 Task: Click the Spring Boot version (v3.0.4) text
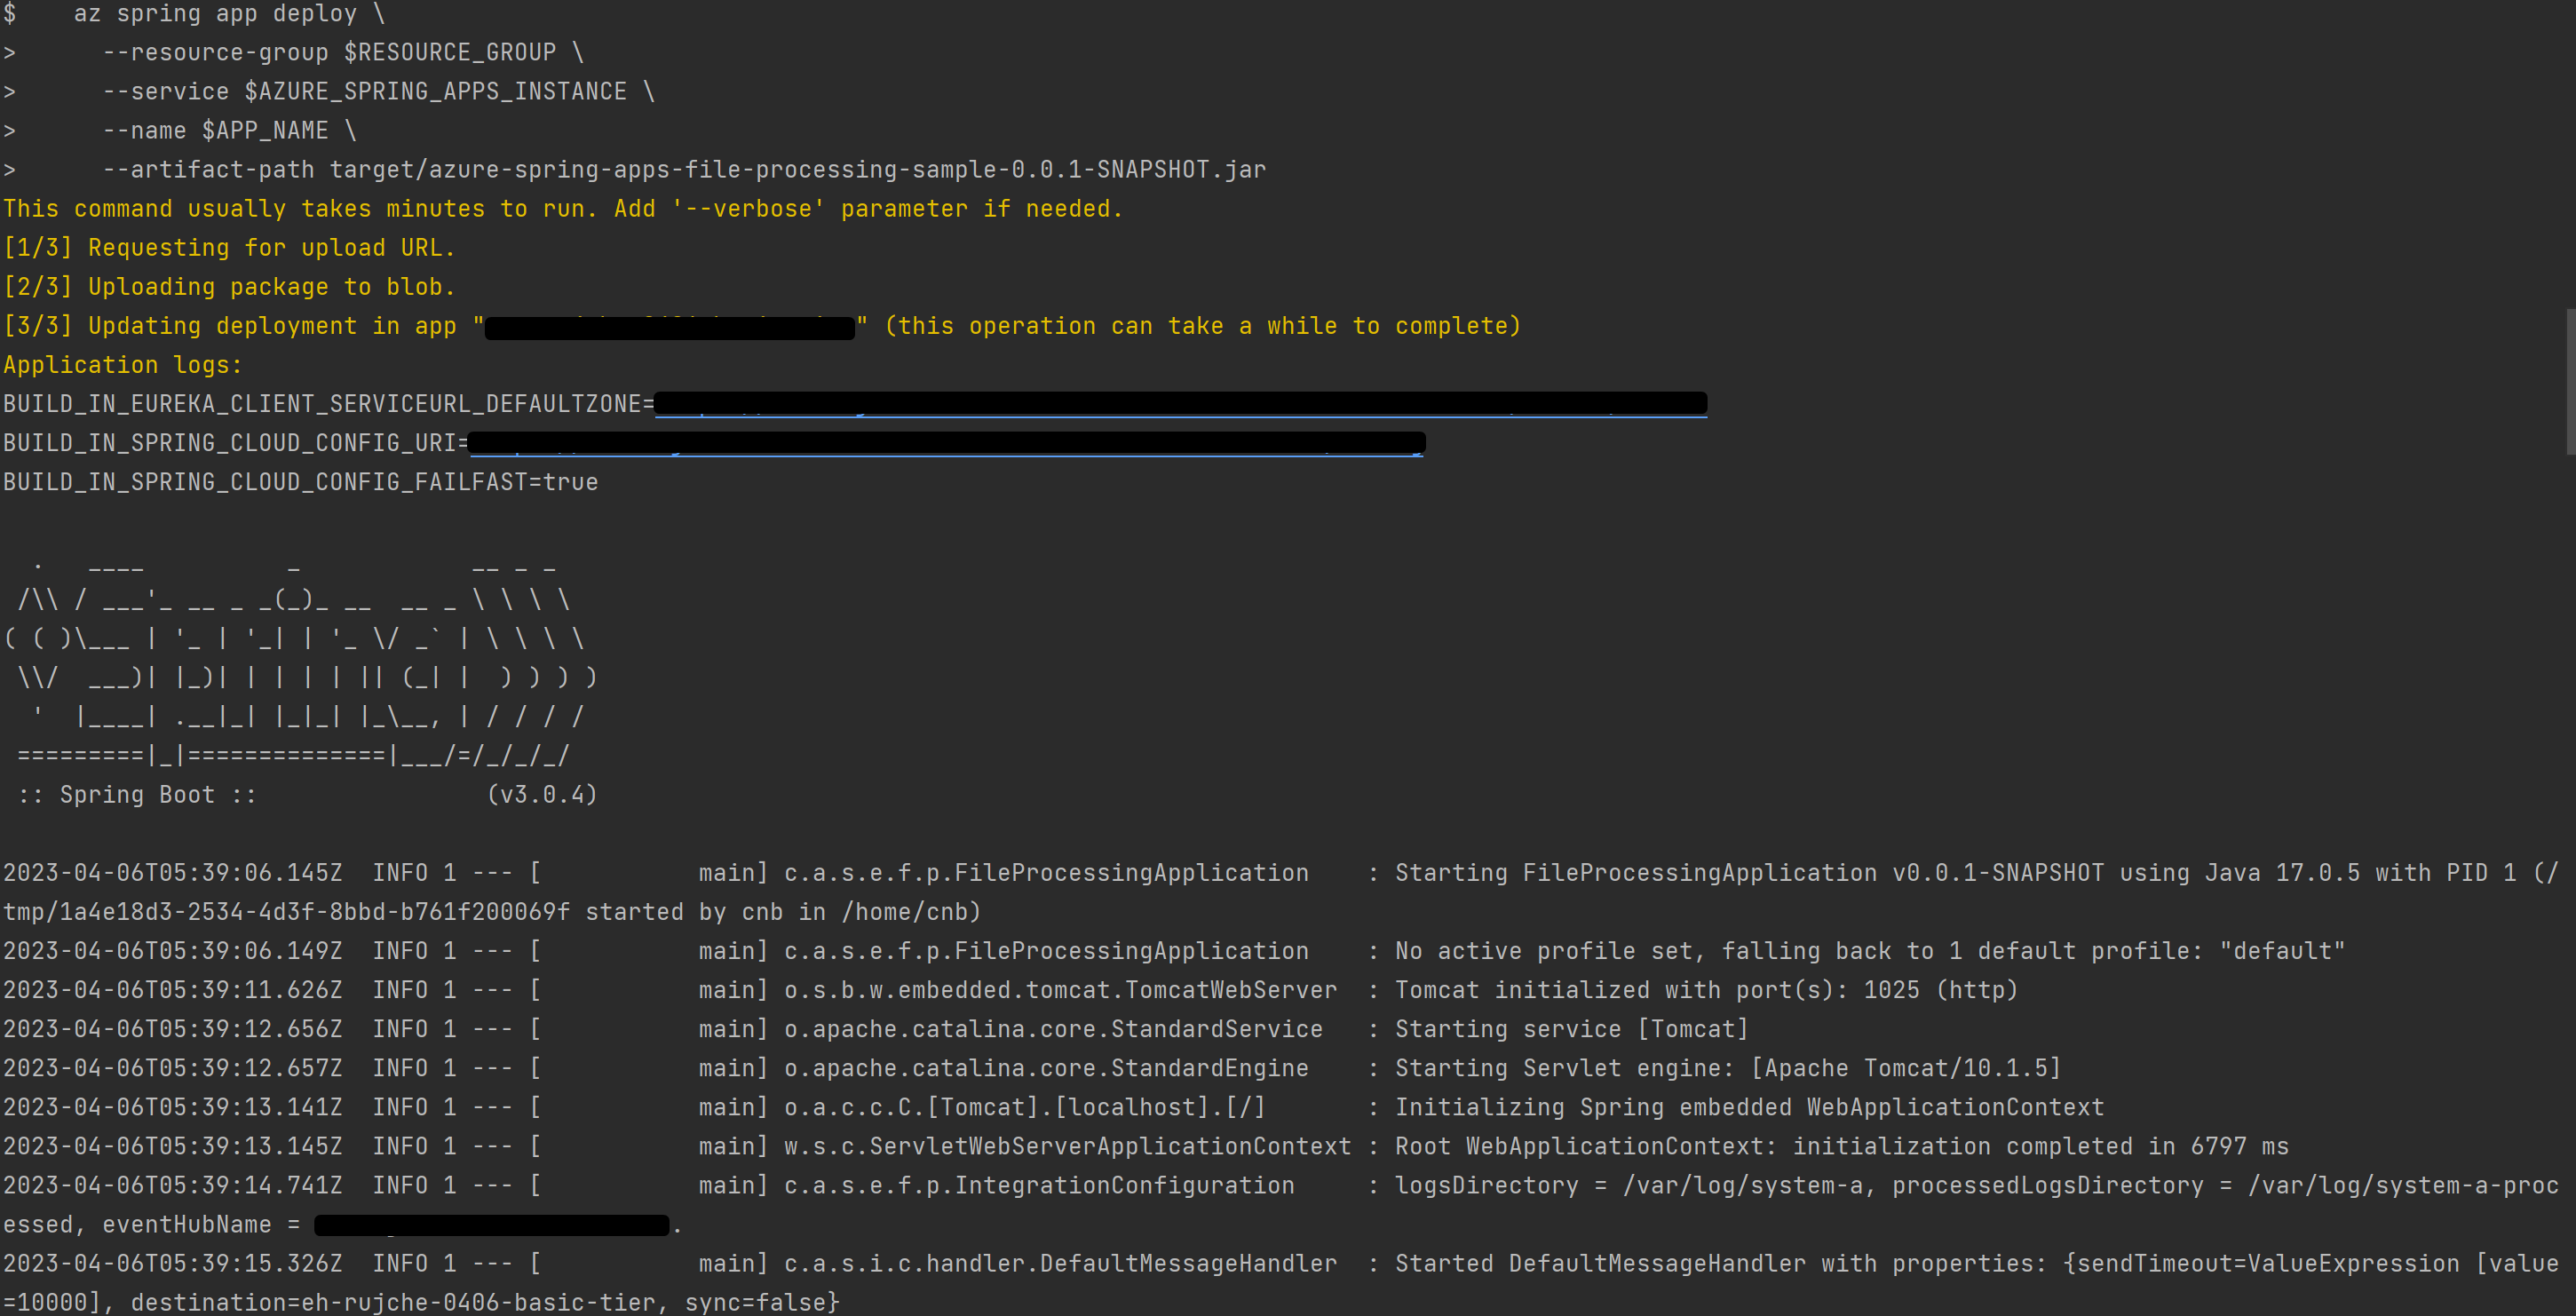[x=541, y=795]
